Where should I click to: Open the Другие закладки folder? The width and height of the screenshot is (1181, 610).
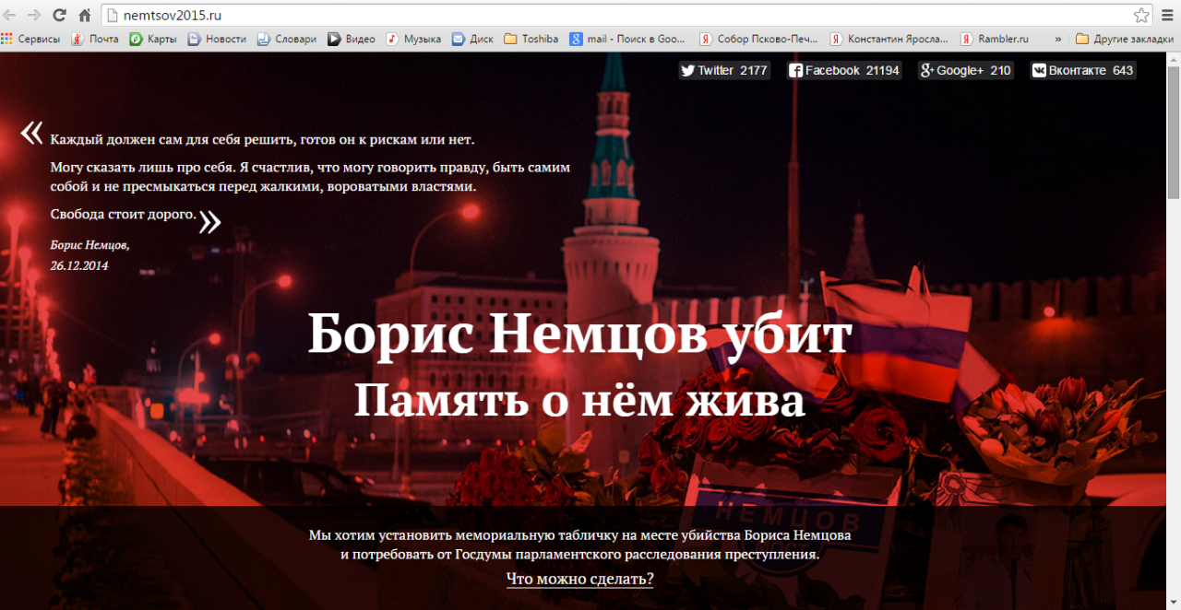1125,39
